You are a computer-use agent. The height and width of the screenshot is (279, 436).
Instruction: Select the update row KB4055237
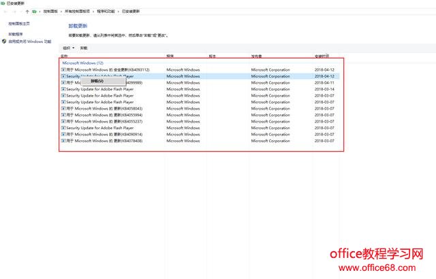pos(200,121)
